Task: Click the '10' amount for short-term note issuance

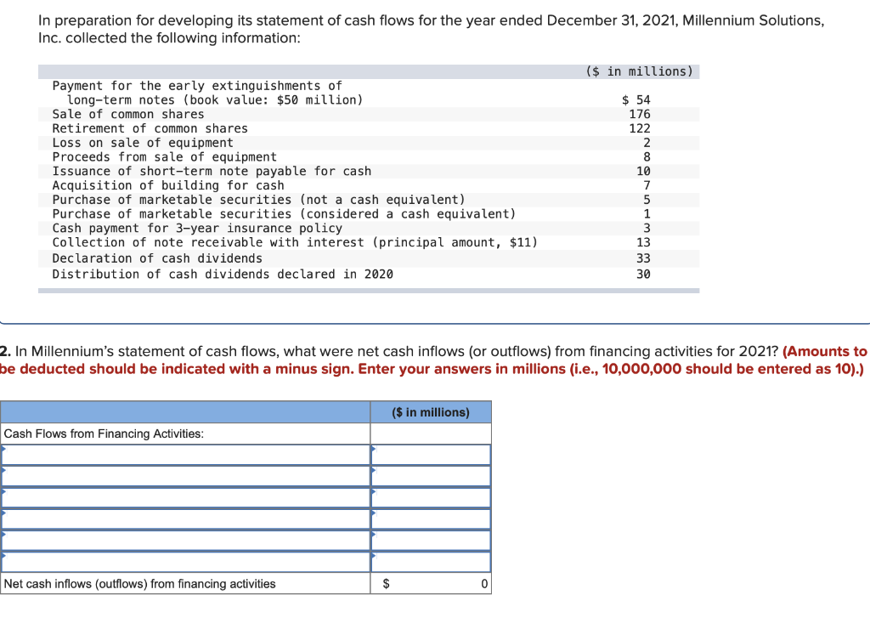Action: (643, 172)
